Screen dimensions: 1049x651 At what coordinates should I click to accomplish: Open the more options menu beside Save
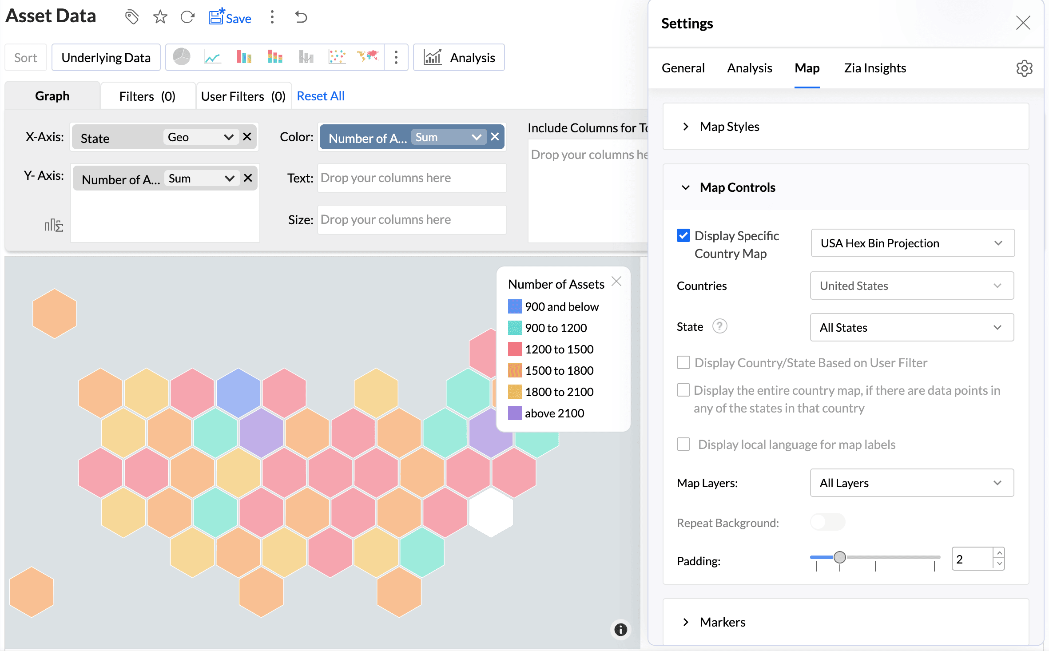[x=272, y=17]
